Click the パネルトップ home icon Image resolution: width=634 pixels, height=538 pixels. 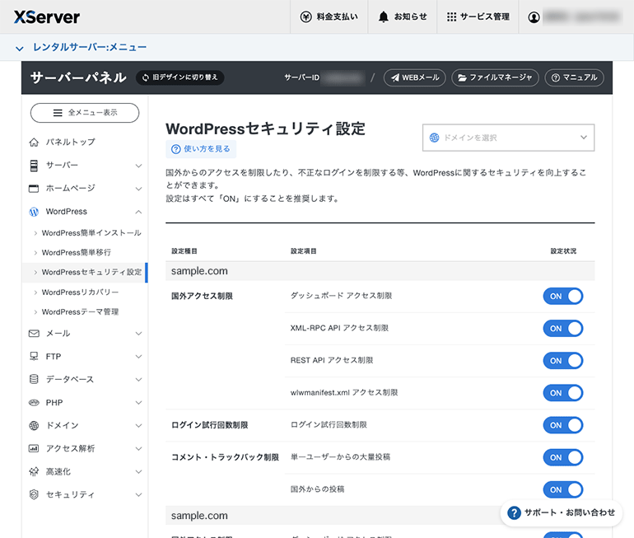pos(34,143)
